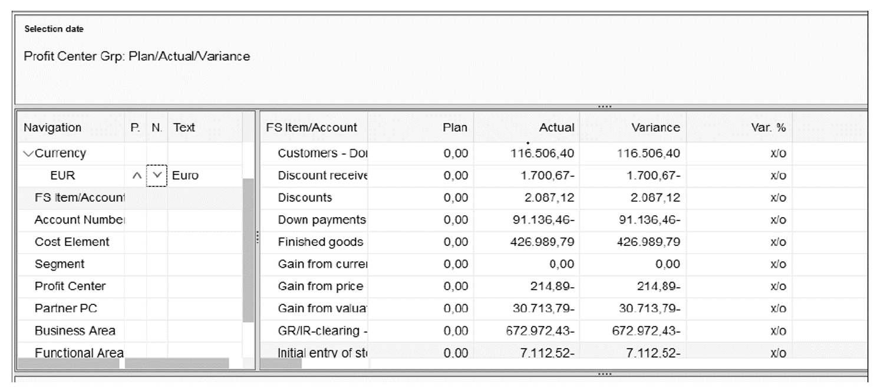Click the horizontal splitter handle above the table
The width and height of the screenshot is (880, 391).
[x=604, y=107]
